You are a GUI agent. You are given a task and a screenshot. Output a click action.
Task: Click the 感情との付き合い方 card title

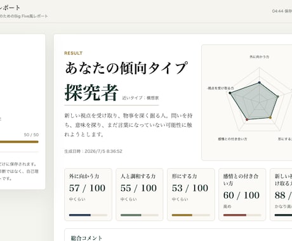tap(241, 179)
